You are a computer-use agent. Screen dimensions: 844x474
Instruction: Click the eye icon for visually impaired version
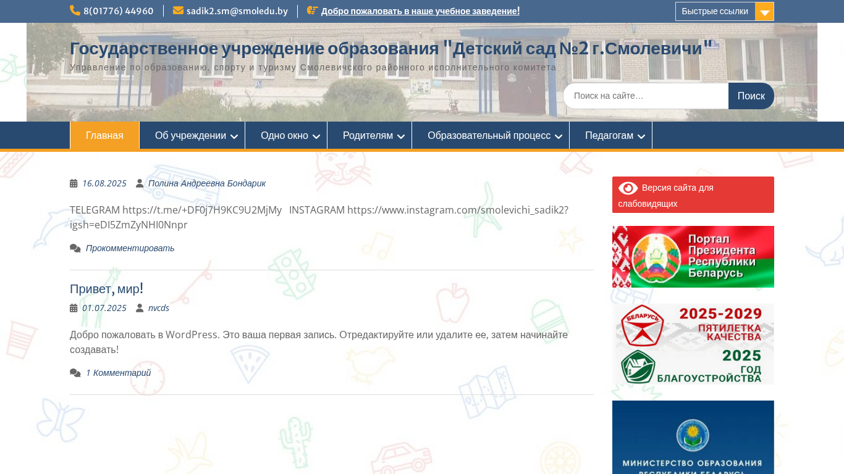click(x=628, y=188)
